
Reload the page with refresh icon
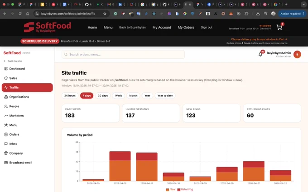coord(20,14)
